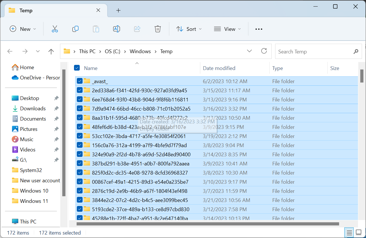
Task: Uncheck the select-all checkbox beside Name
Action: pyautogui.click(x=77, y=68)
